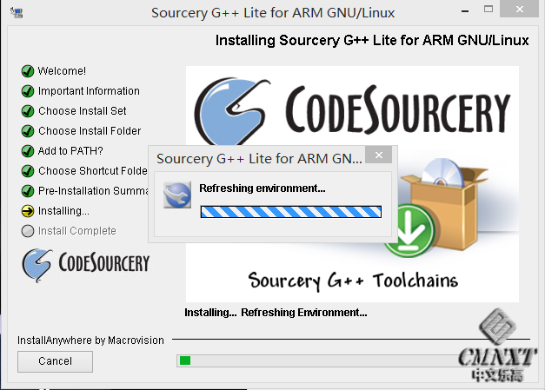Image resolution: width=545 pixels, height=390 pixels.
Task: Click the green checkmark beside Welcome!
Action: click(28, 71)
